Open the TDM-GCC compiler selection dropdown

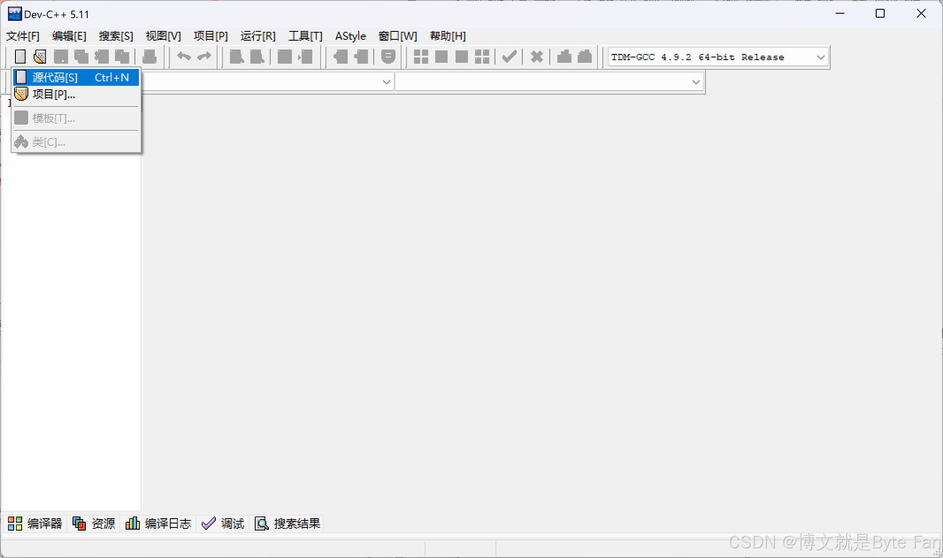(820, 57)
